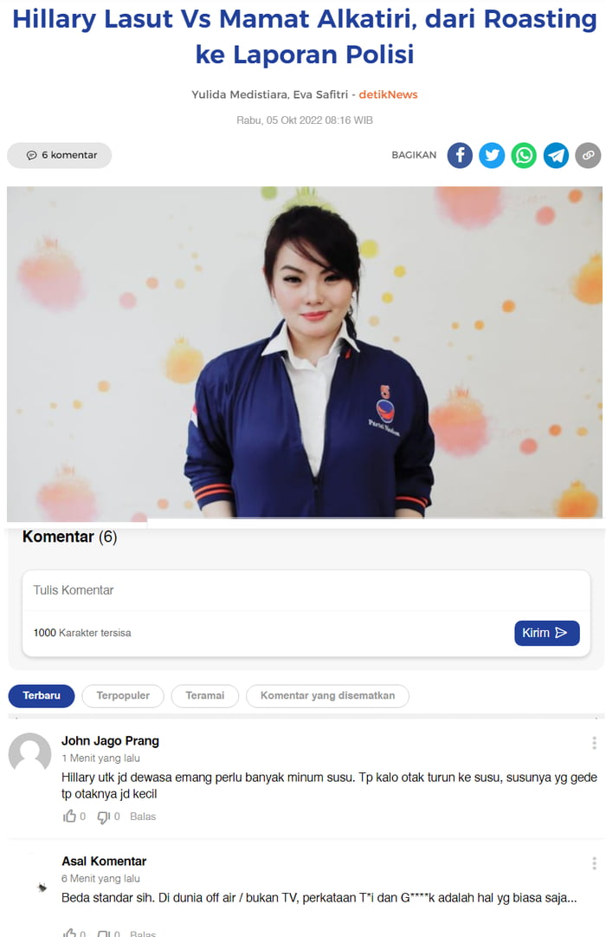Open the detikNews source link
606x937 pixels.
(388, 94)
